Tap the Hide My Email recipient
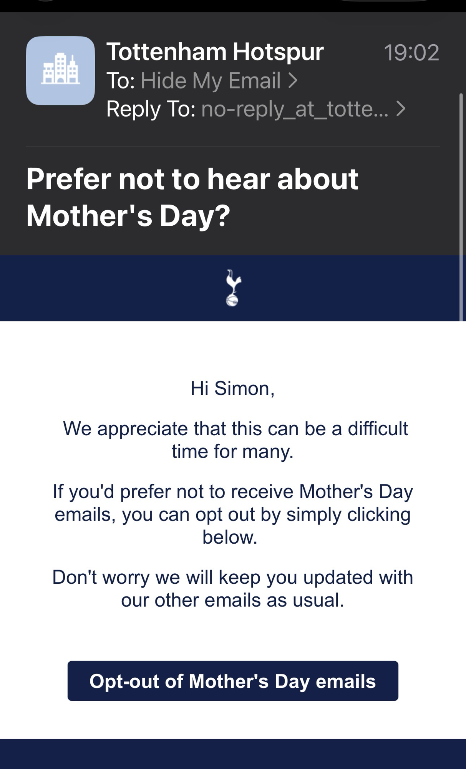Screen dimensions: 466x769 point(211,81)
